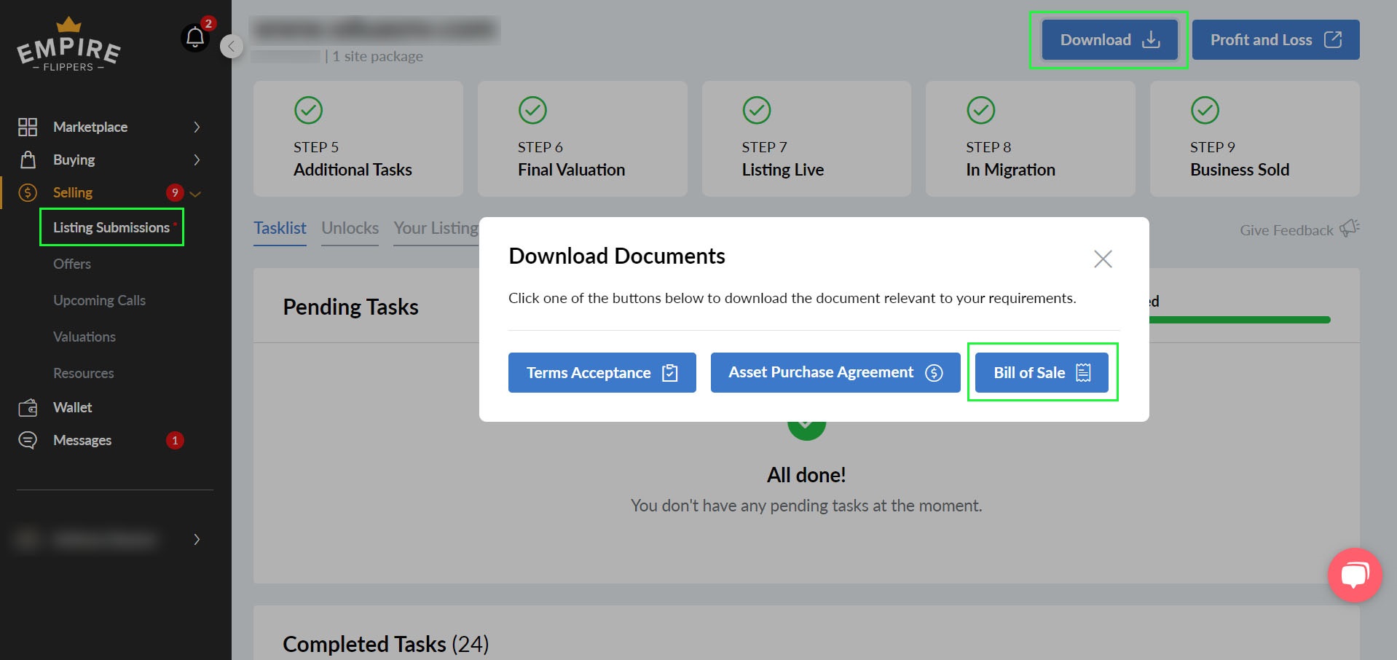
Task: Collapse the Selling menu chevron
Action: click(x=195, y=193)
